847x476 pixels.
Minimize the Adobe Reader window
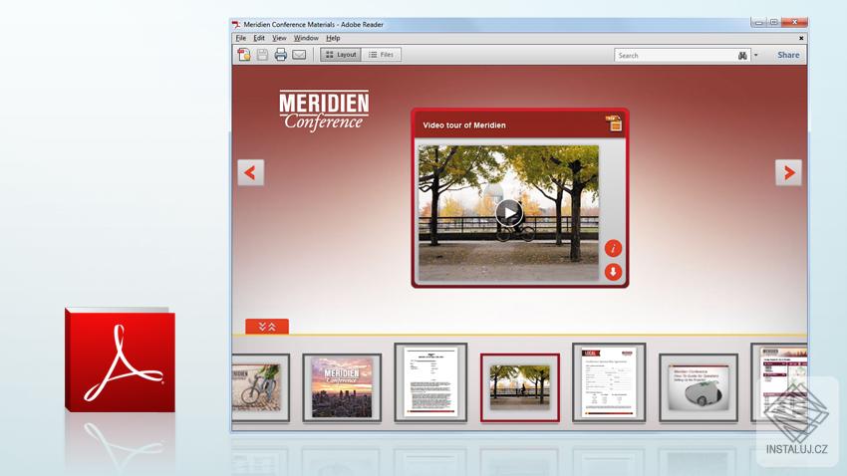pos(759,23)
